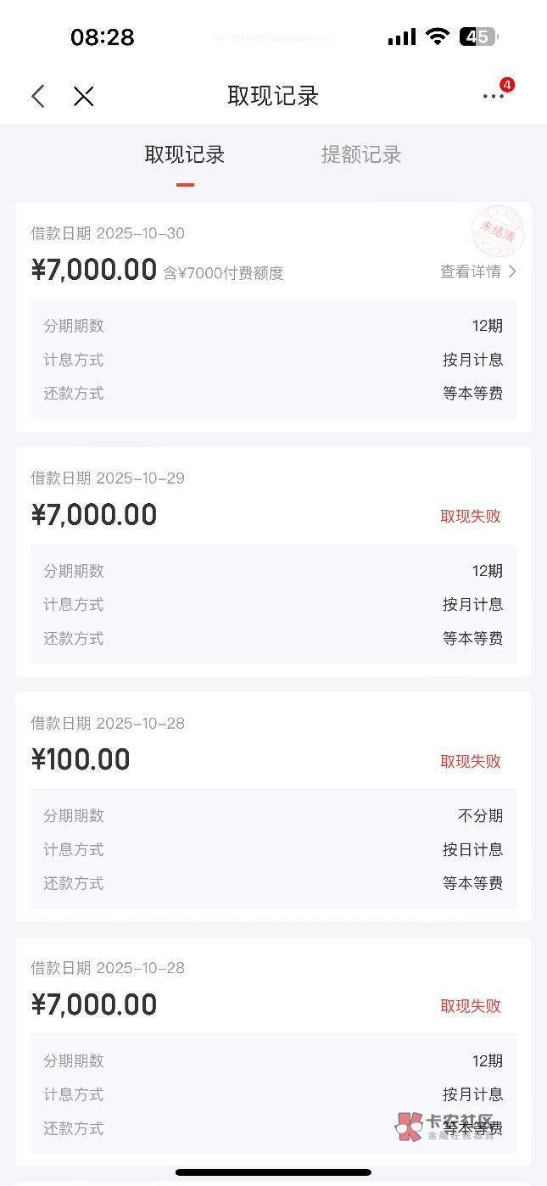Image resolution: width=547 pixels, height=1186 pixels.
Task: Tap the 含¥7000付费额度 note
Action: coord(223,273)
